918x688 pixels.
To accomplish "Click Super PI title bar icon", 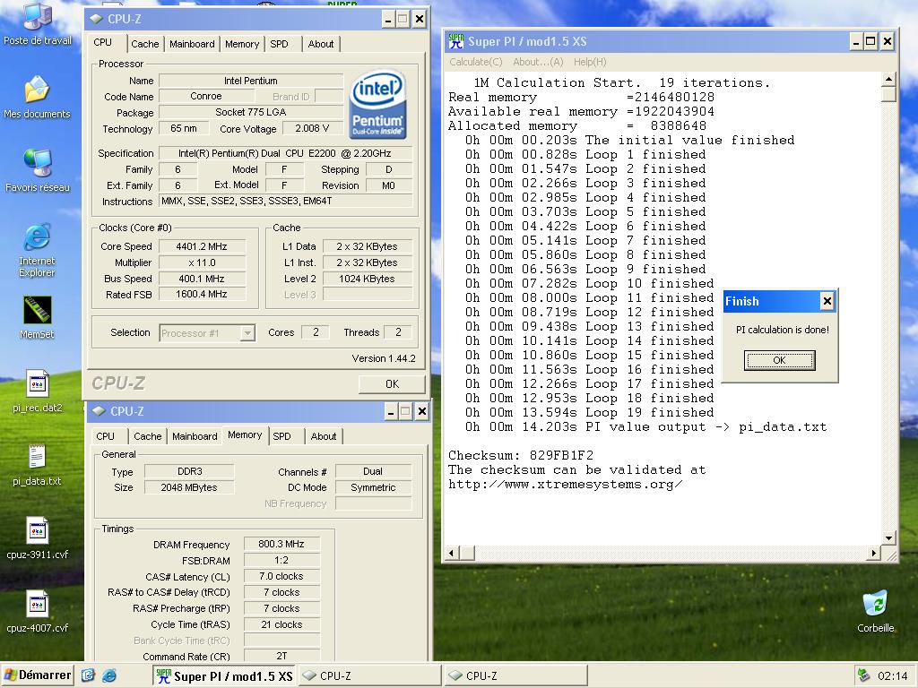I will pyautogui.click(x=455, y=41).
